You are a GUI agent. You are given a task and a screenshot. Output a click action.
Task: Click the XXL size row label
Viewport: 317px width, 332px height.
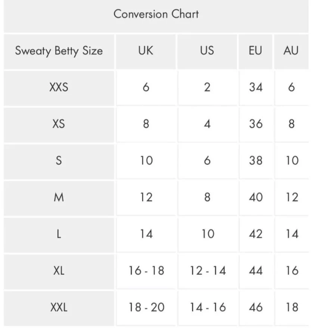tap(59, 307)
